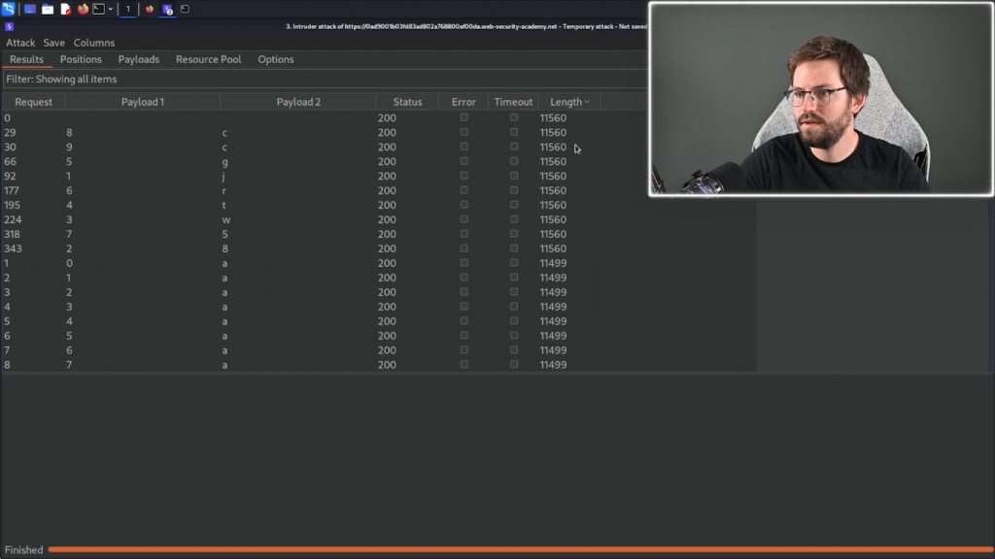The width and height of the screenshot is (995, 559).
Task: Click length 11560 in request 318 row
Action: pos(553,235)
